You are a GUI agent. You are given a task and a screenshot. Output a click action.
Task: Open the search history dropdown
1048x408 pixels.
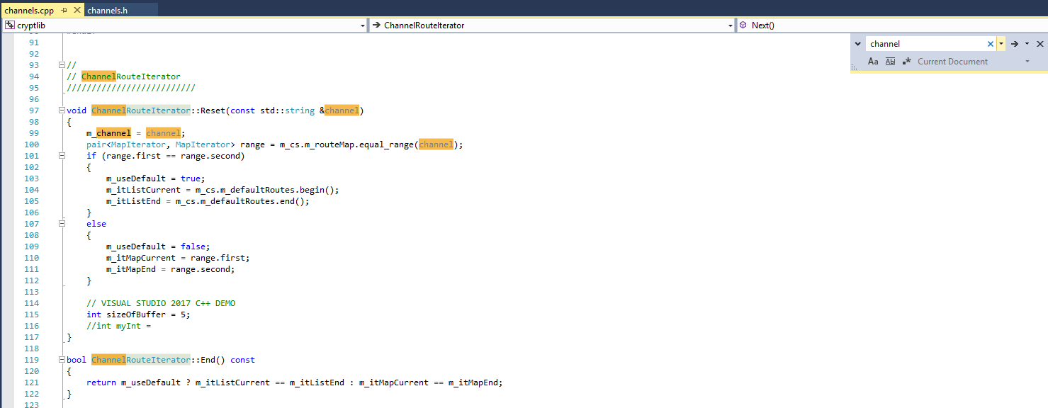point(1001,44)
